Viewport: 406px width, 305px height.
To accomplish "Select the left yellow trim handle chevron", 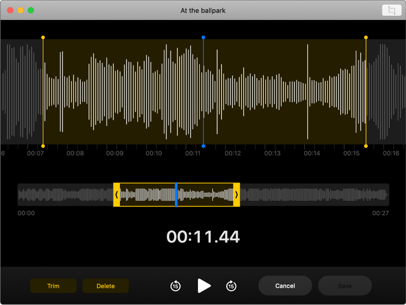I will [117, 195].
